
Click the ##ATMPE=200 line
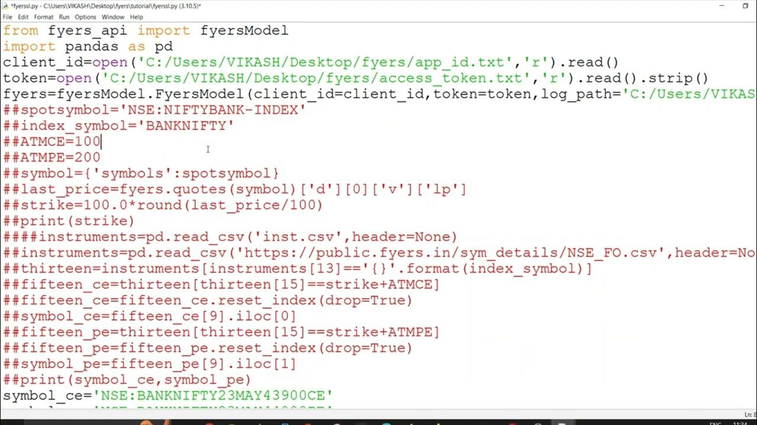point(51,158)
